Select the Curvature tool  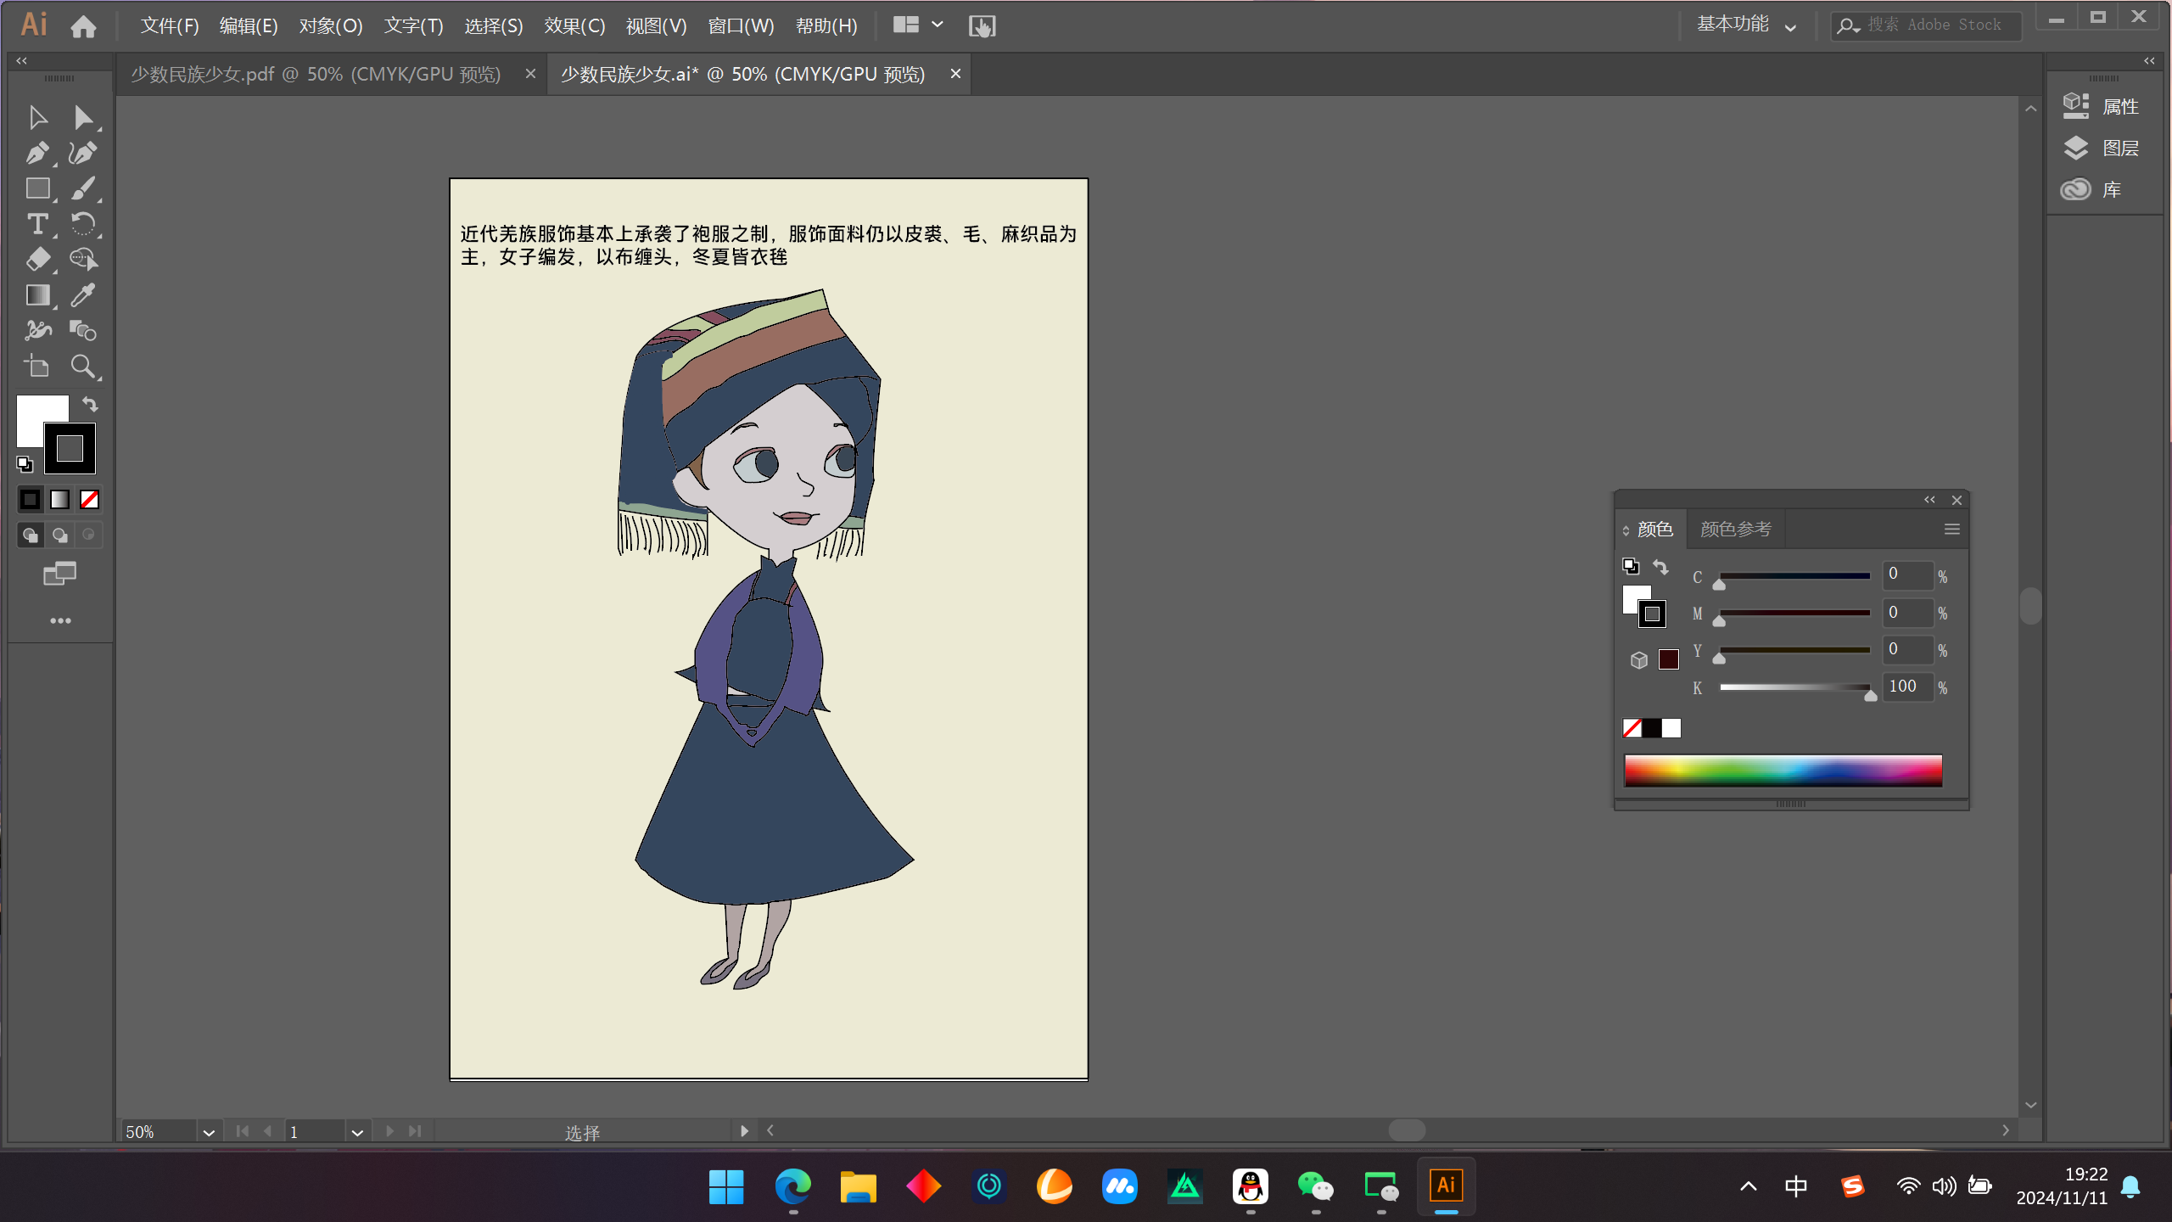[83, 153]
